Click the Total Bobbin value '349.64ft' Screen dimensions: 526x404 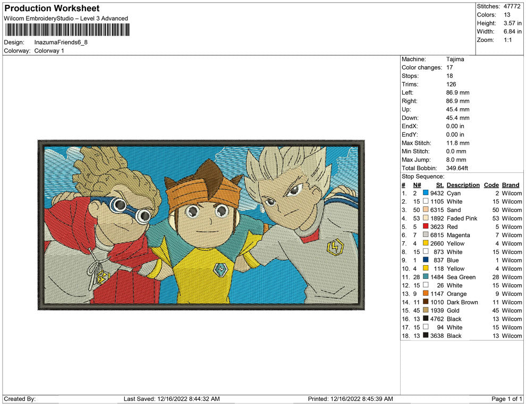coord(457,168)
